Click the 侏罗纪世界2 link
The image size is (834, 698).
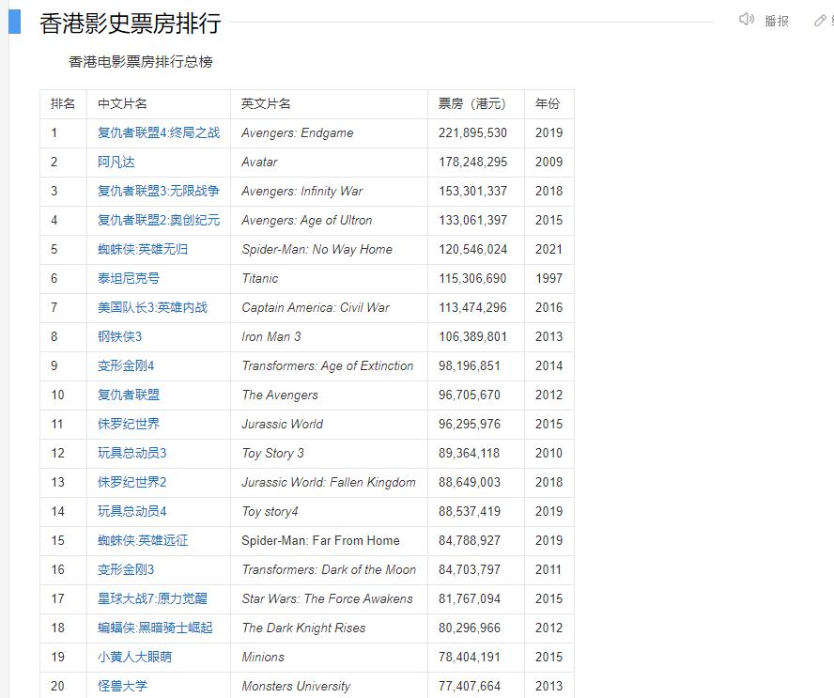coord(131,482)
